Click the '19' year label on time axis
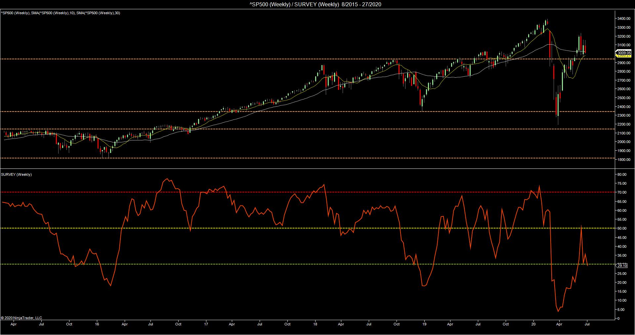This screenshot has height=335, width=635. click(x=424, y=324)
